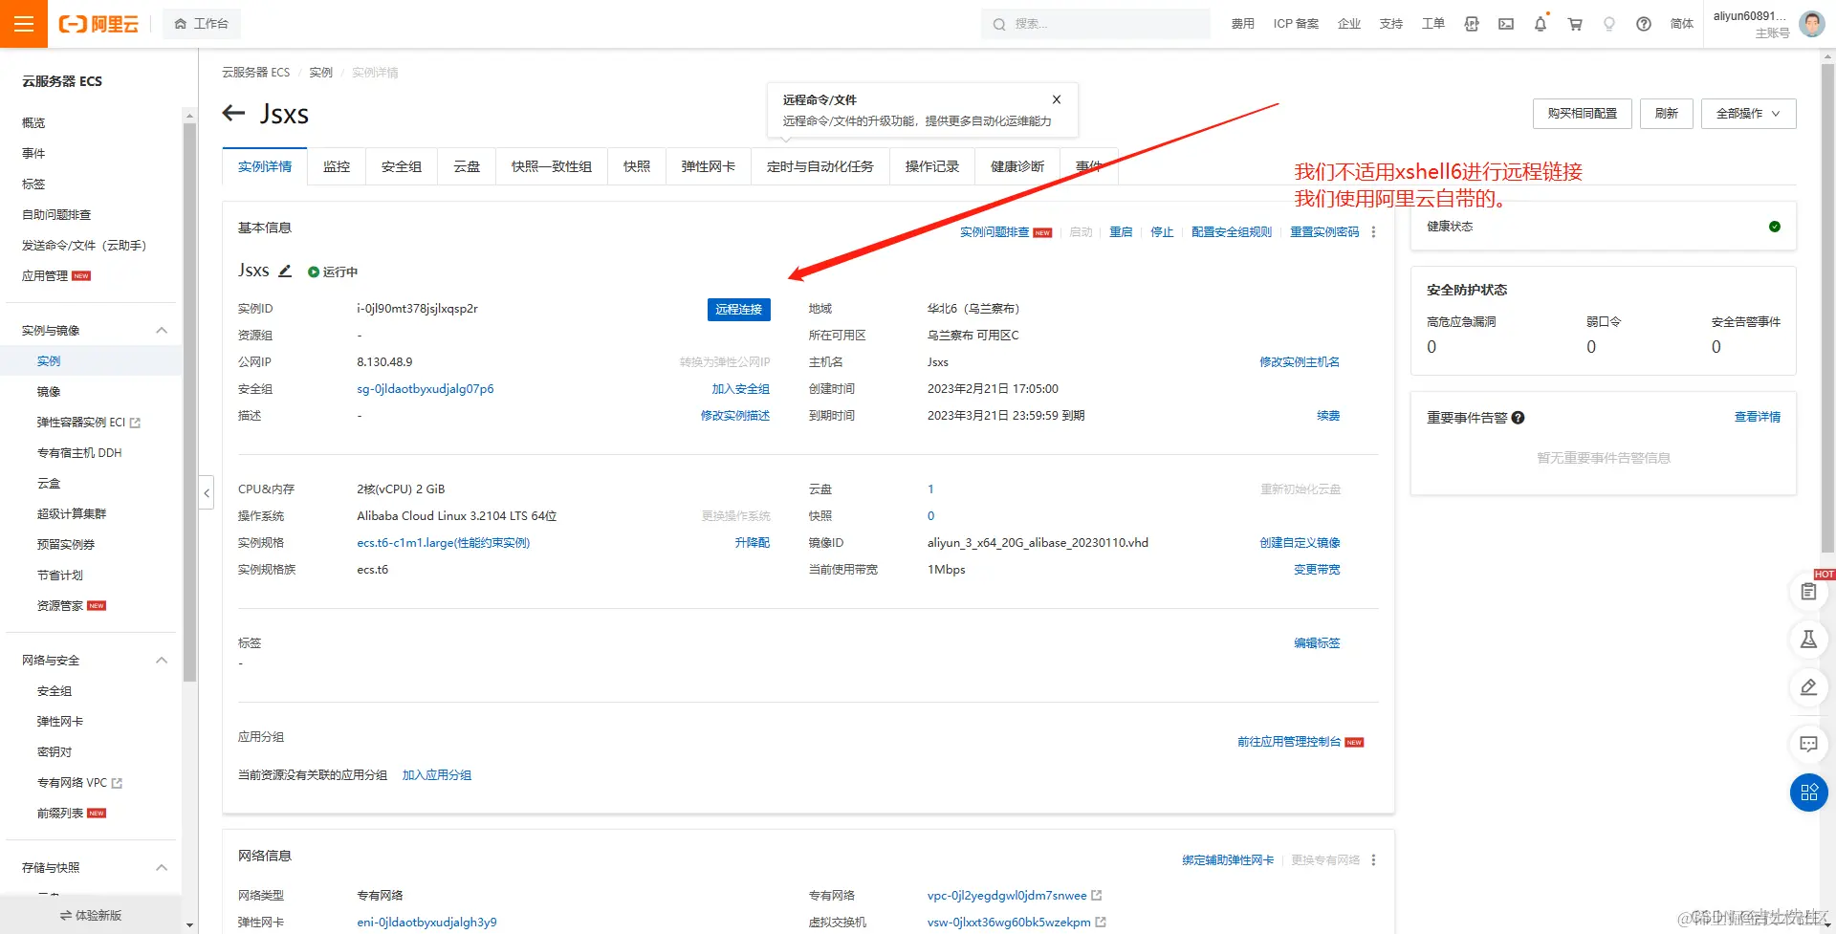The width and height of the screenshot is (1836, 934).
Task: Click the help icon beside 重要事件告警
Action: pos(1519,418)
